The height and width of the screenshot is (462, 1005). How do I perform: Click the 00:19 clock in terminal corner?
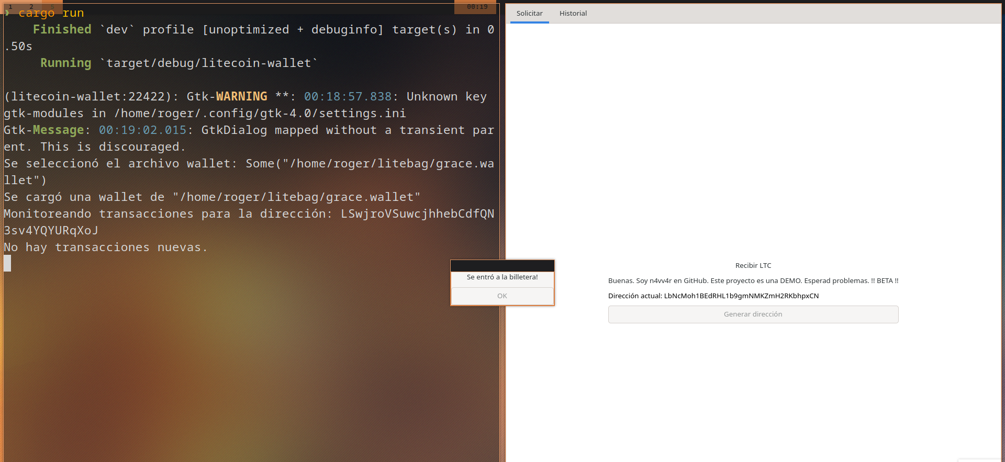click(x=477, y=7)
